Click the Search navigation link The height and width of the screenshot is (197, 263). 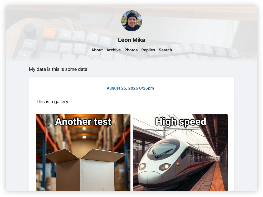165,50
